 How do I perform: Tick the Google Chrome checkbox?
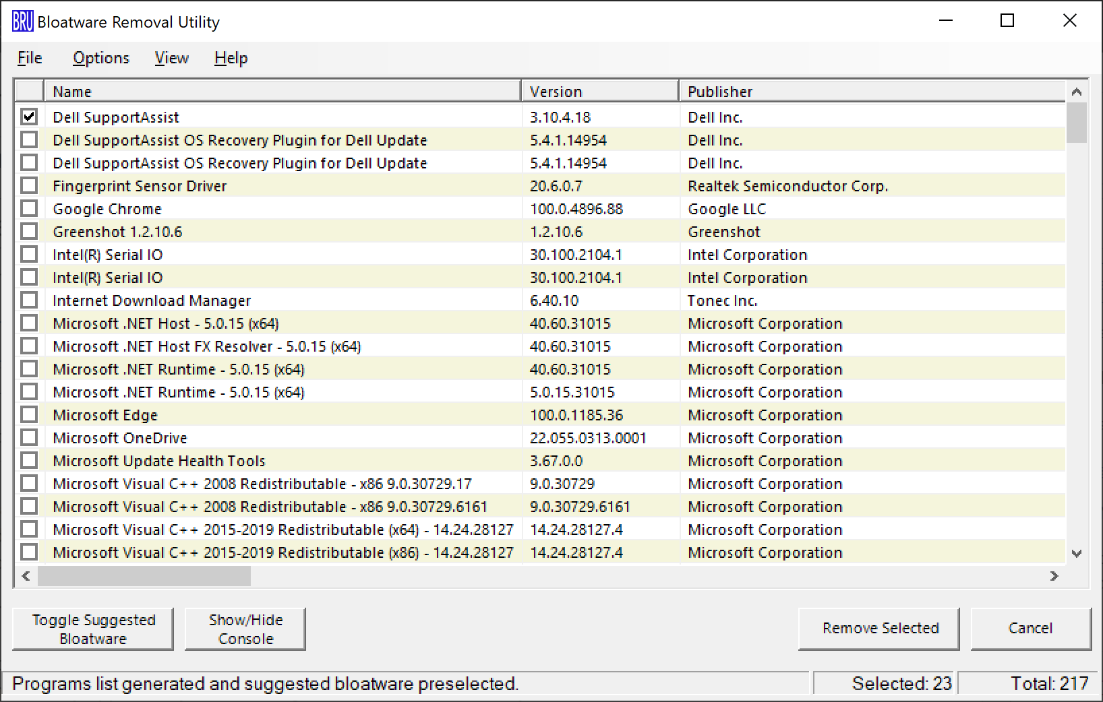click(x=29, y=208)
